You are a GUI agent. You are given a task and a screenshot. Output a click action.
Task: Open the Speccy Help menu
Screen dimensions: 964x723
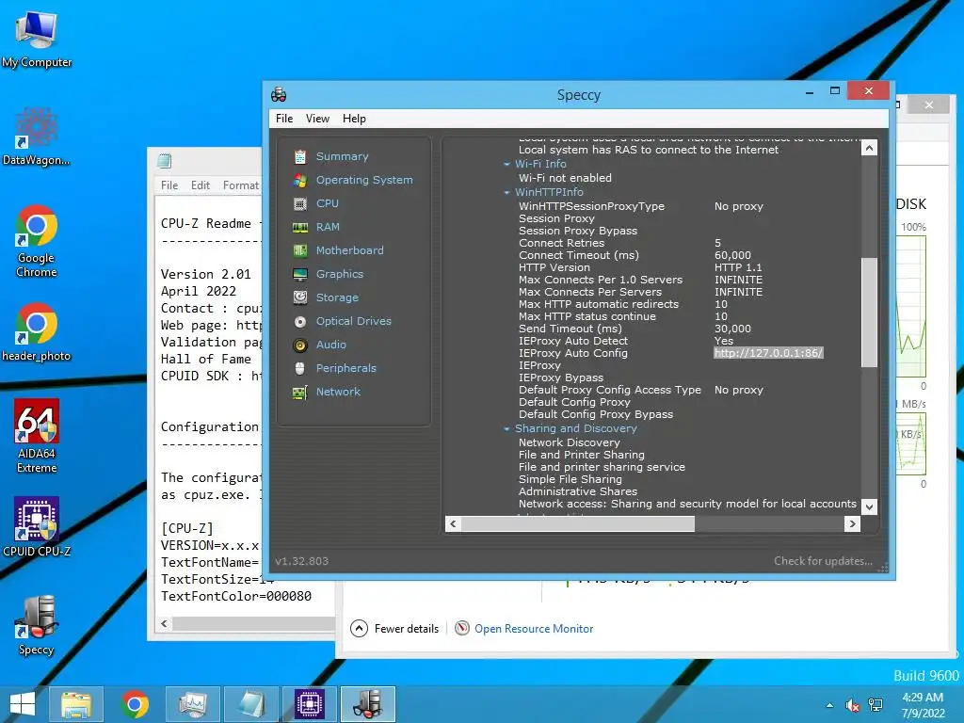click(x=354, y=119)
